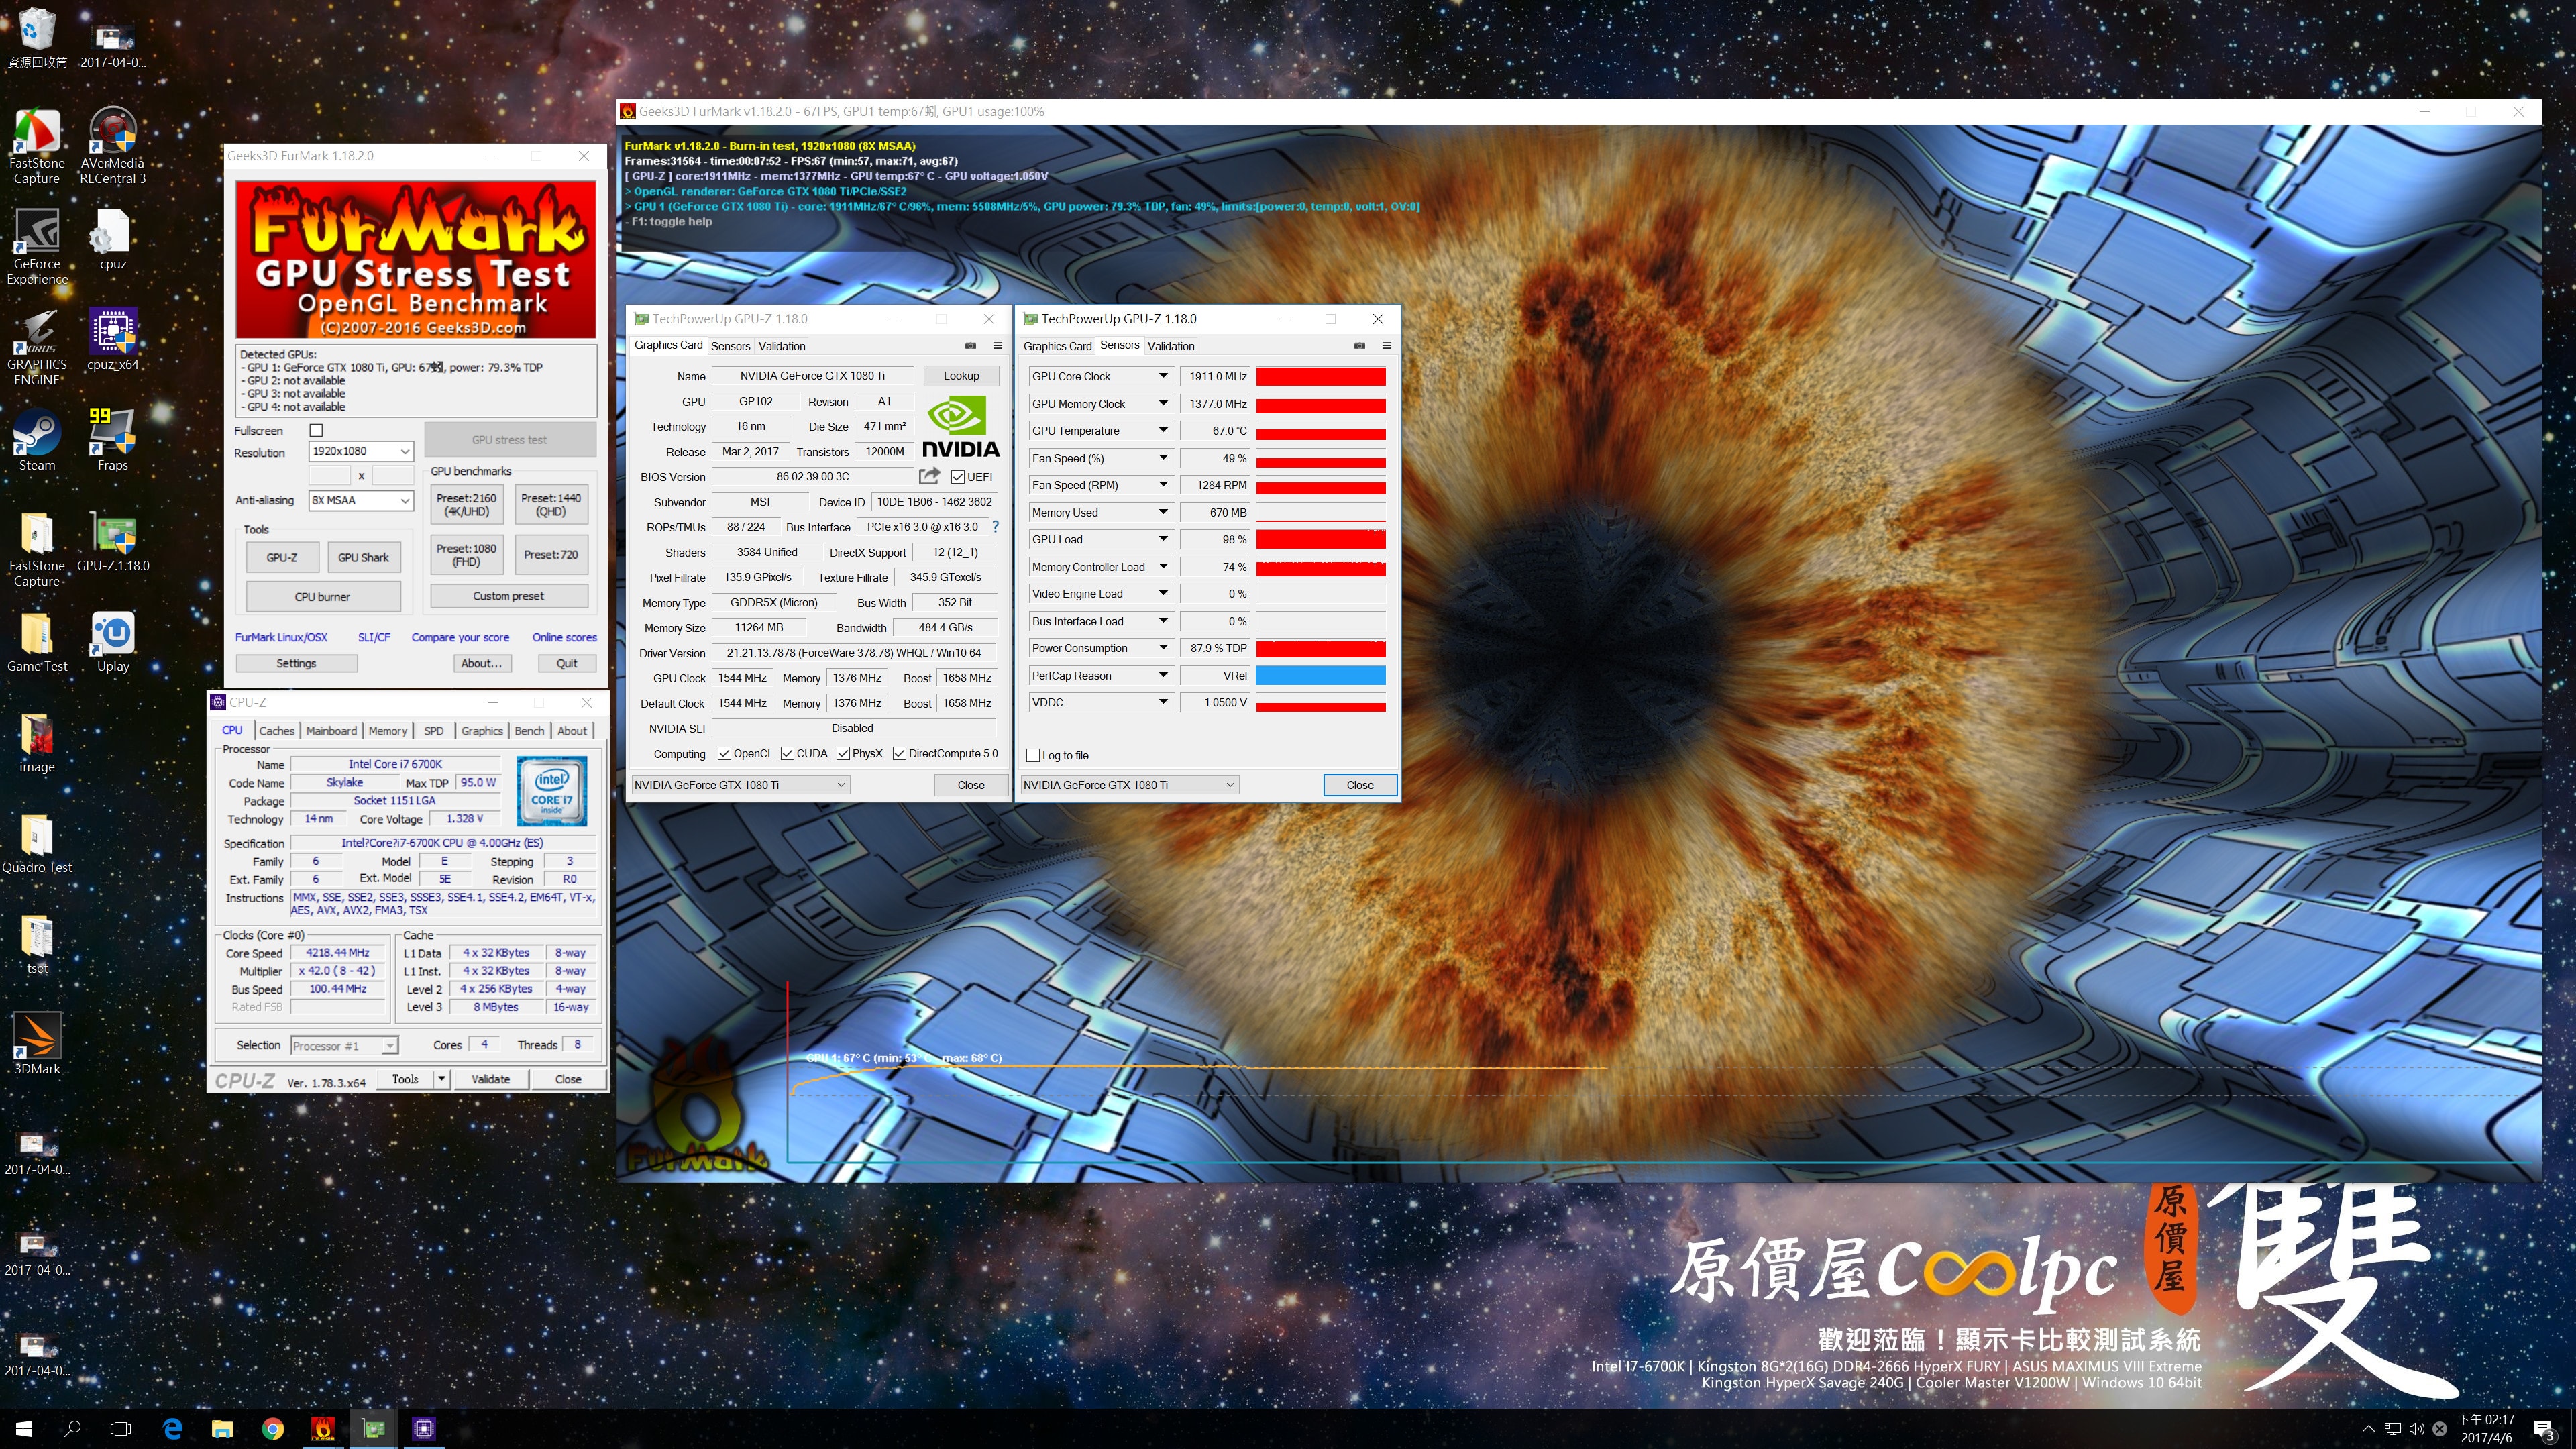2576x1449 pixels.
Task: Click the custom resolution width field
Action: (x=330, y=475)
